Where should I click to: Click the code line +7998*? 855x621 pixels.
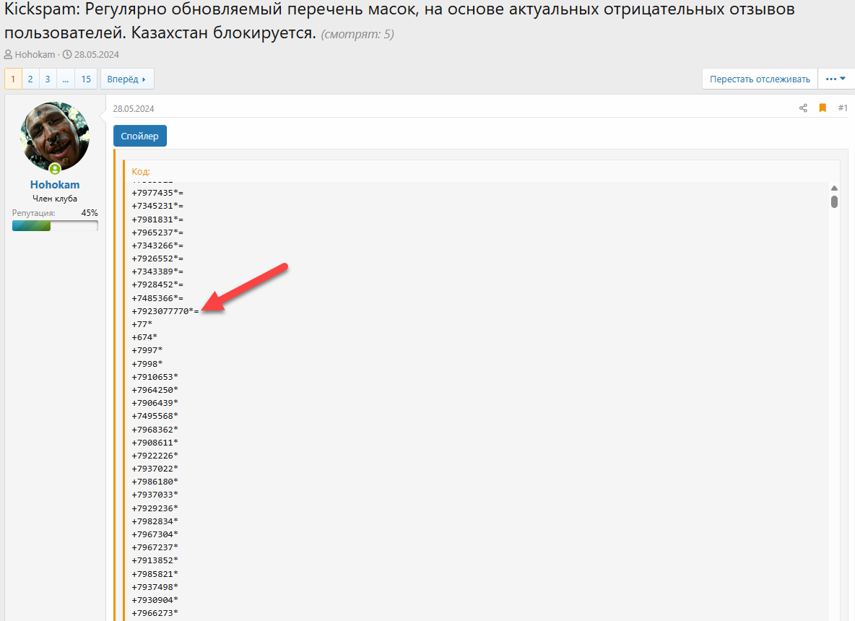pyautogui.click(x=147, y=364)
